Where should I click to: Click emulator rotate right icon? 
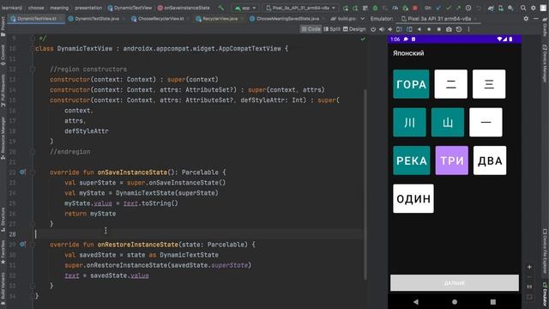coord(409,29)
